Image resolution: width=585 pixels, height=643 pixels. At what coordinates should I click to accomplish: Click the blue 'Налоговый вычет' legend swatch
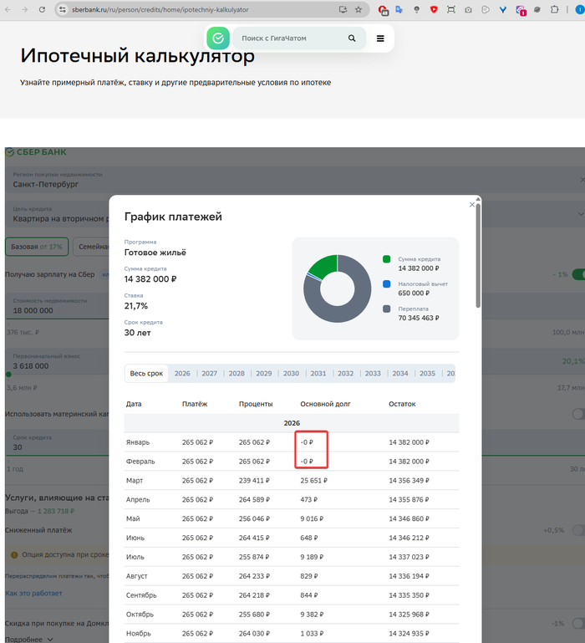click(x=386, y=284)
